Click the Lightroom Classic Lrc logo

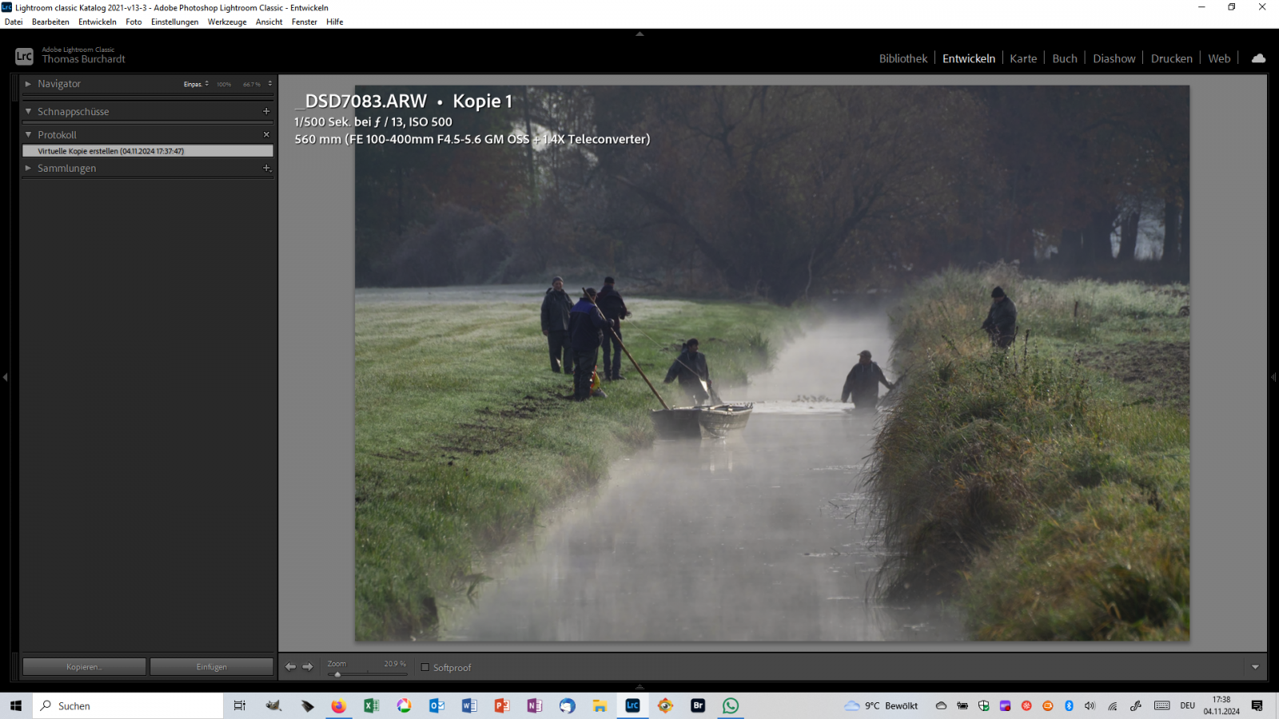coord(24,56)
